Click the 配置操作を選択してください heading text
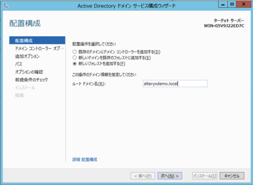The image size is (253, 185). 94,44
